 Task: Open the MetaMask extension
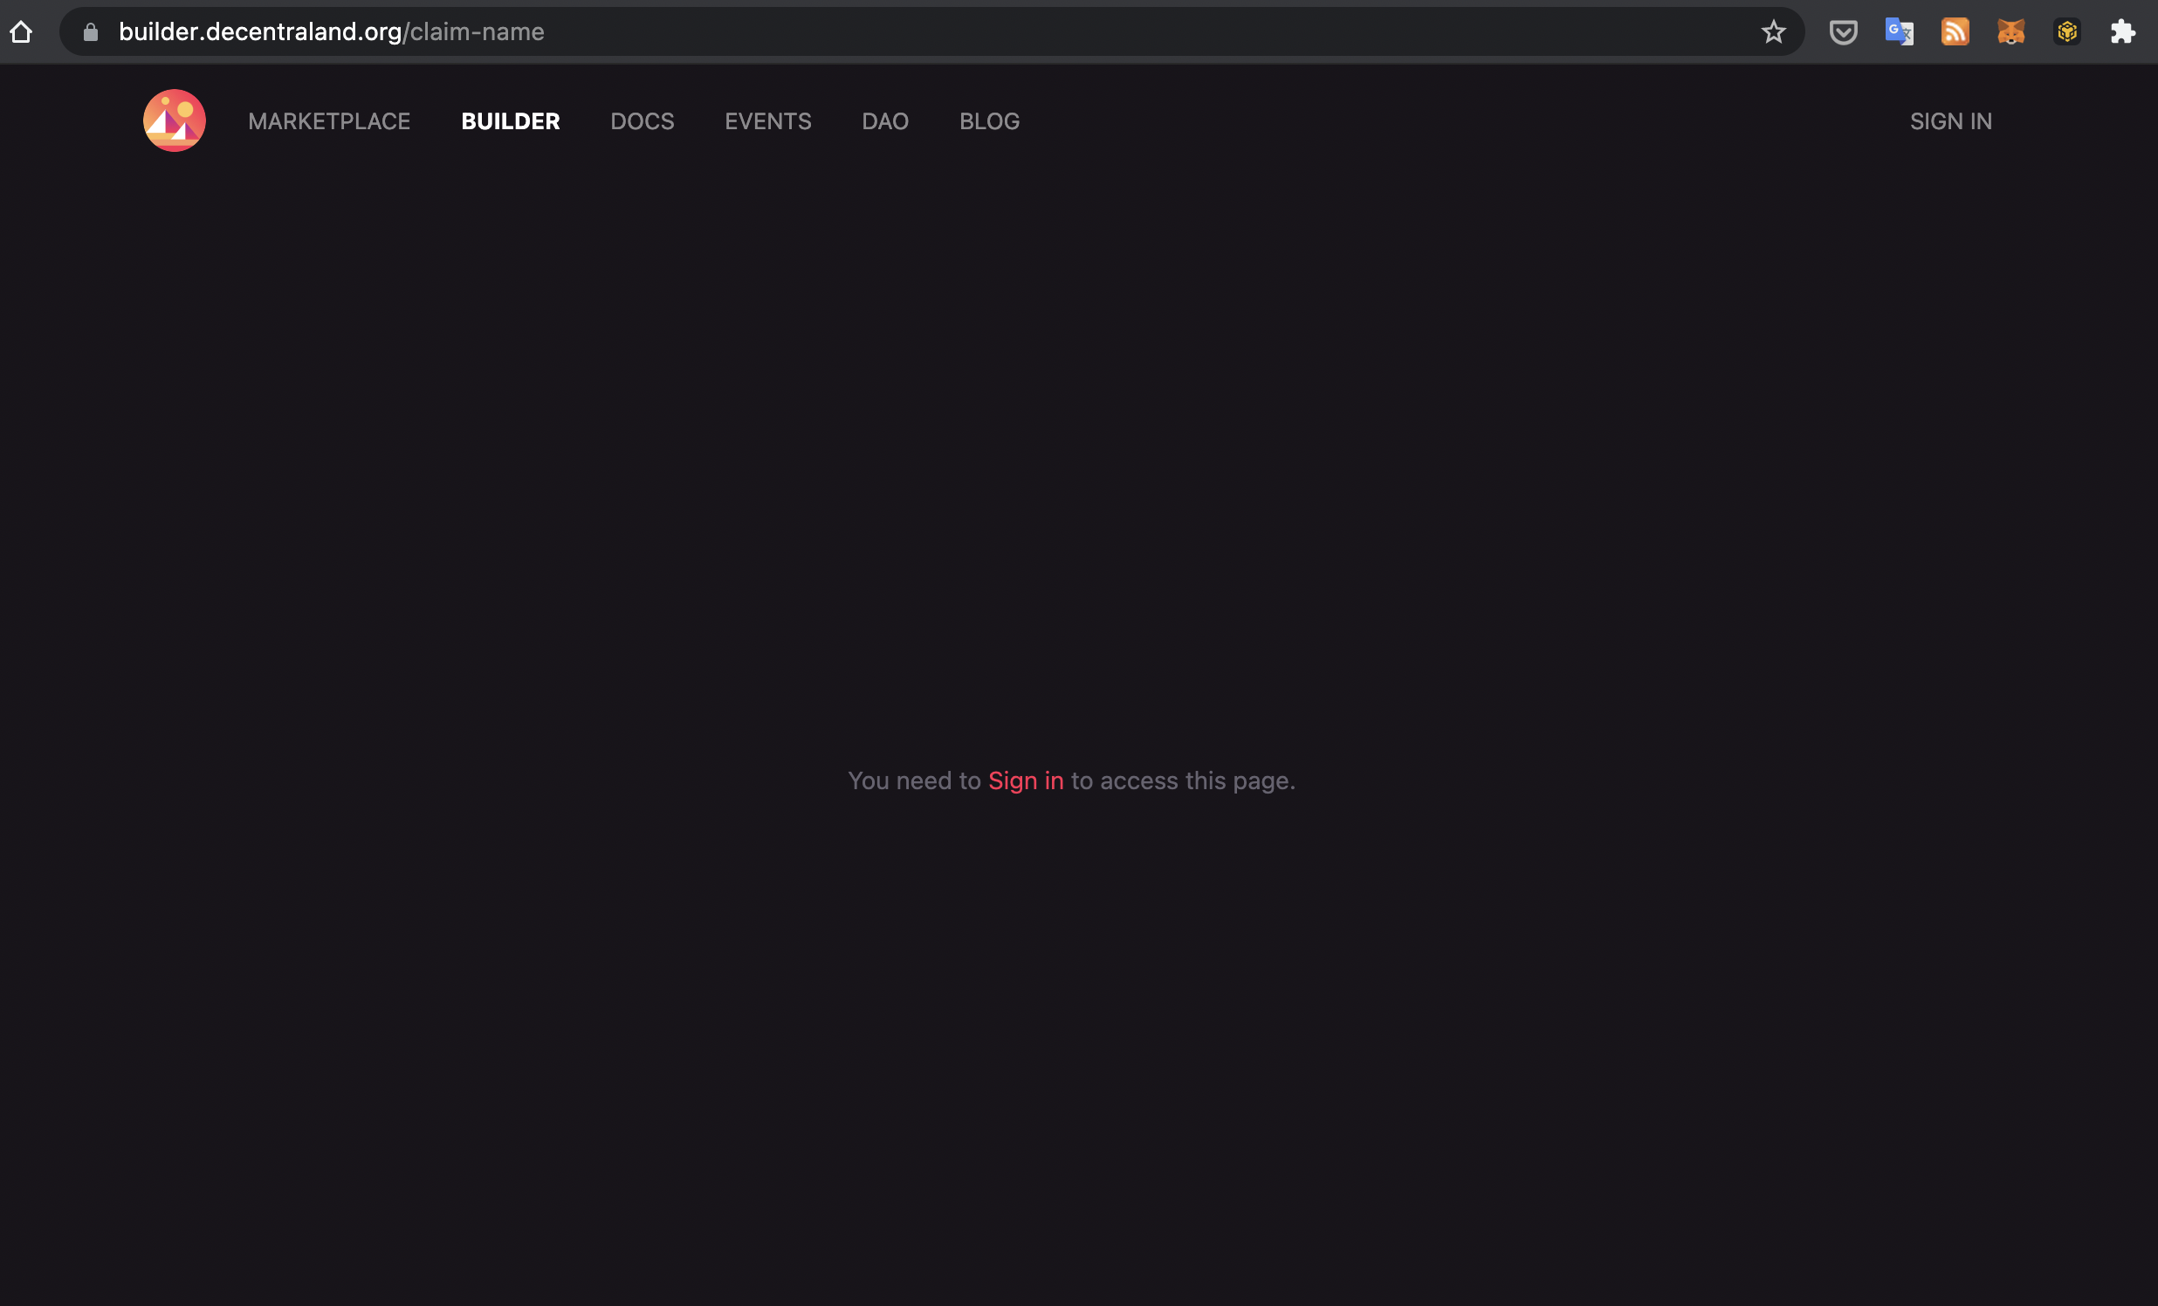pyautogui.click(x=2010, y=31)
